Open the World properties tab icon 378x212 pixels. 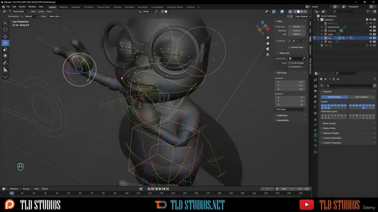tap(315, 107)
